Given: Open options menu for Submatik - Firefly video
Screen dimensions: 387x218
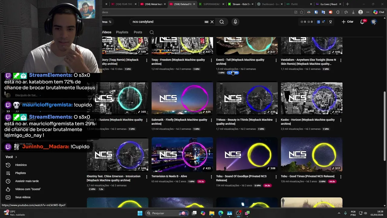Looking at the screenshot, I should click(211, 120).
